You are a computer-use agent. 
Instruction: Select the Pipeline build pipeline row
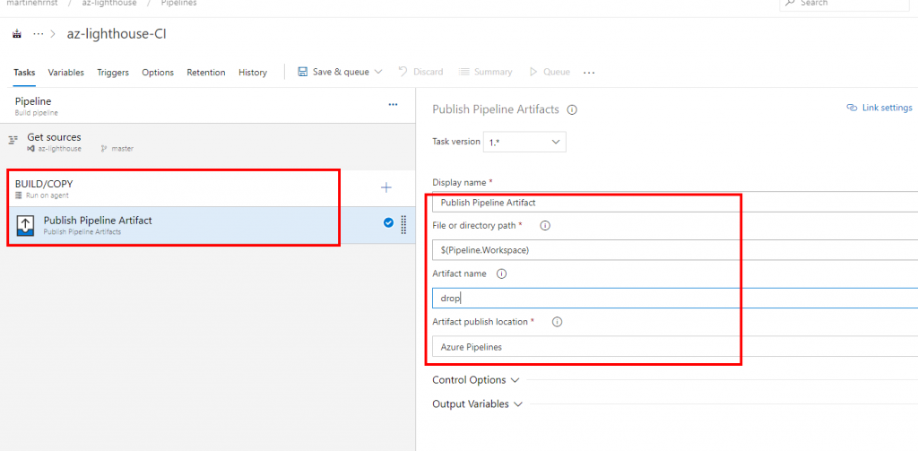point(208,106)
